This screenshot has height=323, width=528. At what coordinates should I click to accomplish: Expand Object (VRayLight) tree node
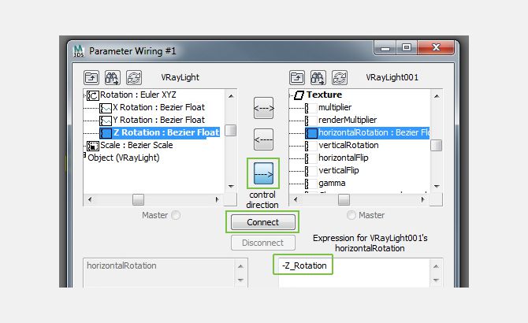[84, 154]
